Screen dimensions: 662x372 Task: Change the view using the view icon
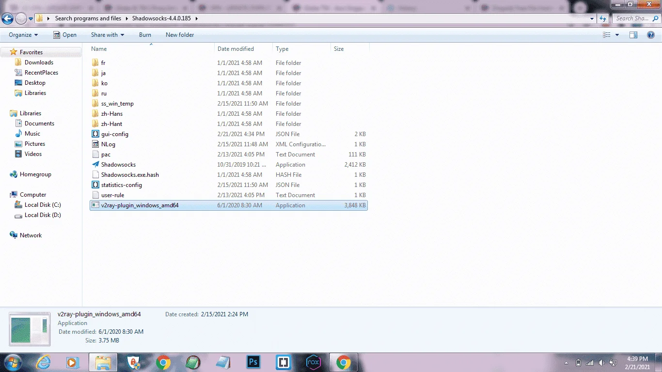click(607, 35)
